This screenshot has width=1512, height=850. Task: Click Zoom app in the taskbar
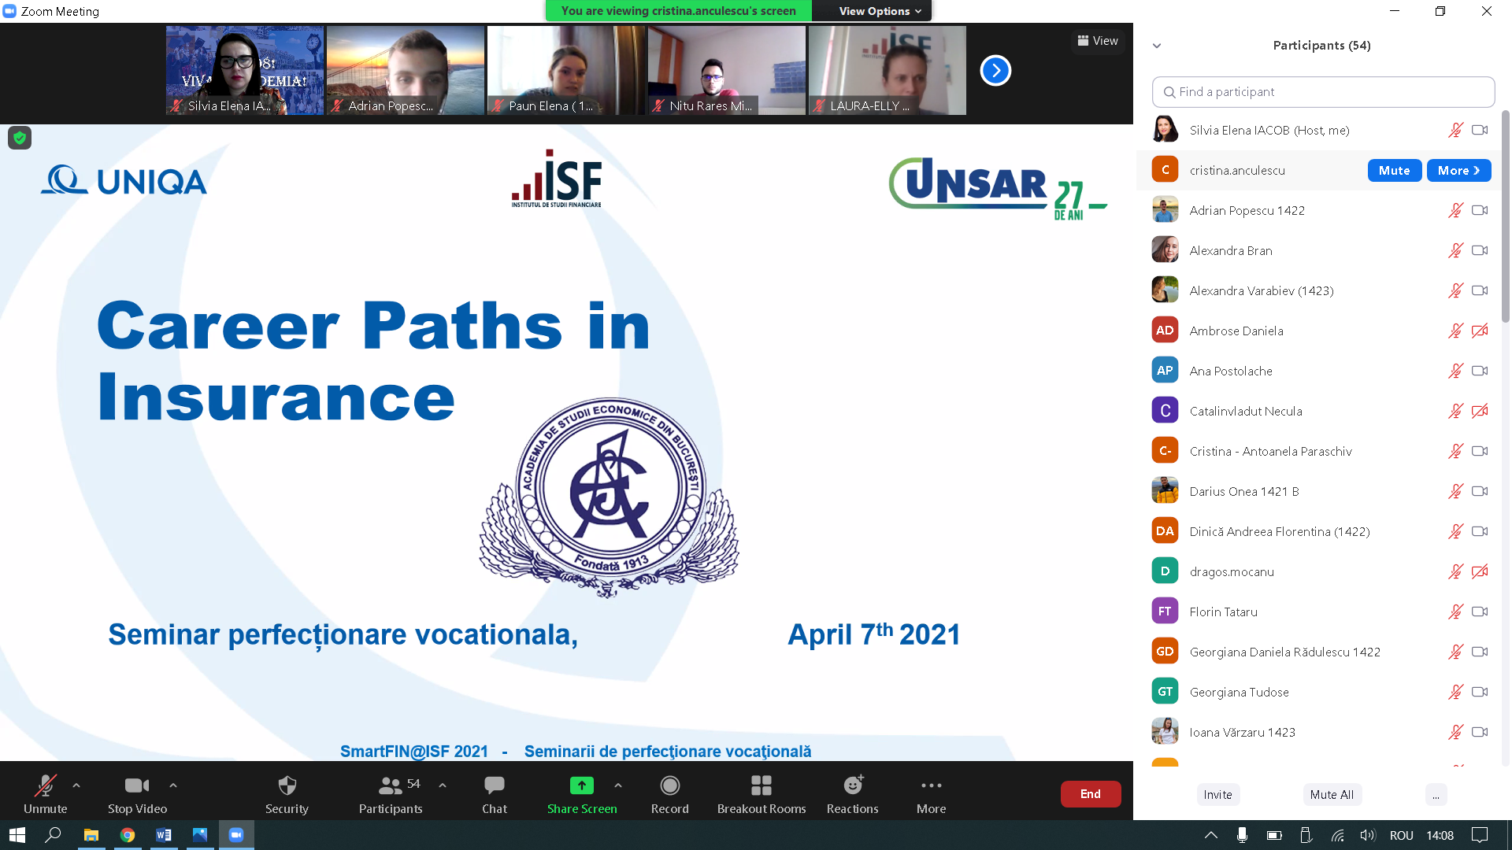(236, 835)
